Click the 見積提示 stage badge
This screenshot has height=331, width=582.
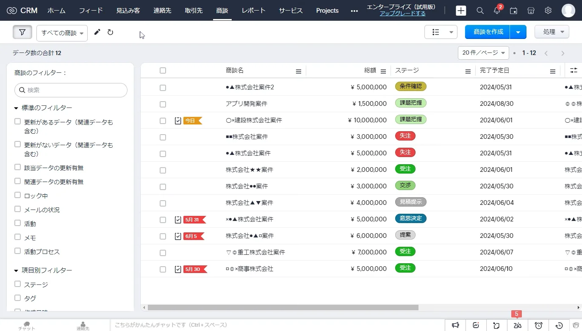[410, 202]
